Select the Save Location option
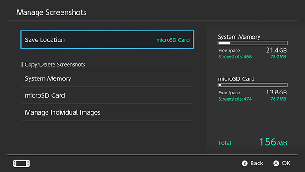The height and width of the screenshot is (172, 305). (107, 40)
